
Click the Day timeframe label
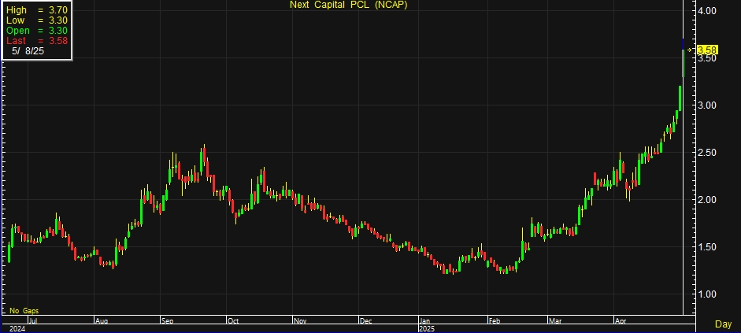pyautogui.click(x=722, y=324)
